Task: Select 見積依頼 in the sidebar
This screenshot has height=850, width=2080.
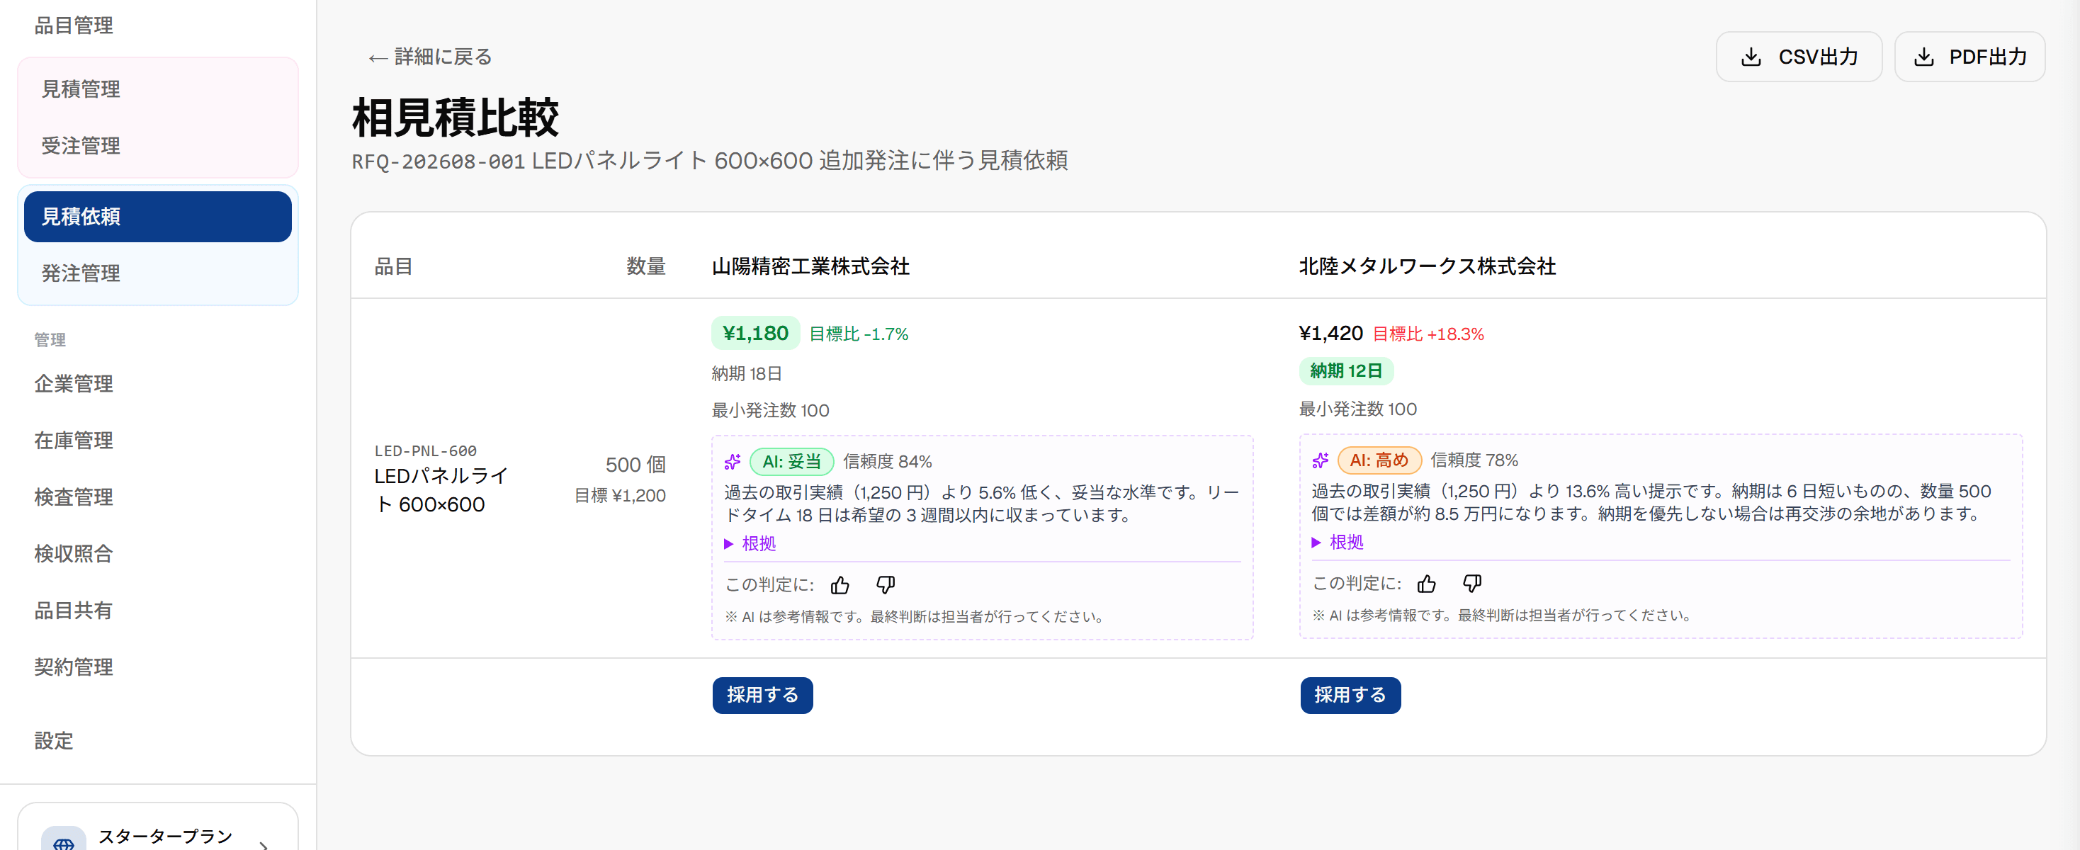Action: click(157, 216)
